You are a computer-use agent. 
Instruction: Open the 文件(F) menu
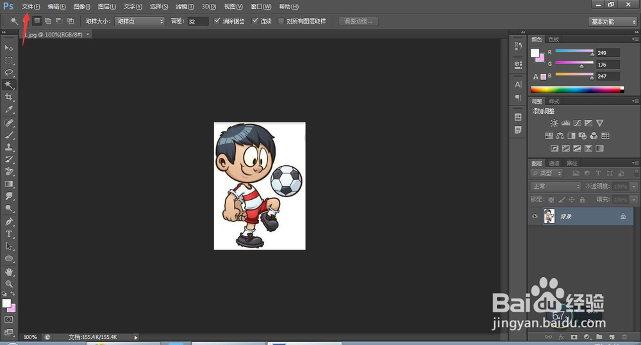31,6
